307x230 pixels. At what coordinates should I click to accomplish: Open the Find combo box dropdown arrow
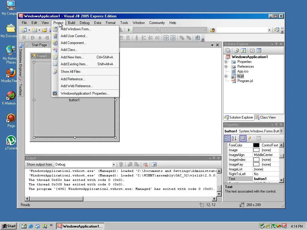[270, 30]
